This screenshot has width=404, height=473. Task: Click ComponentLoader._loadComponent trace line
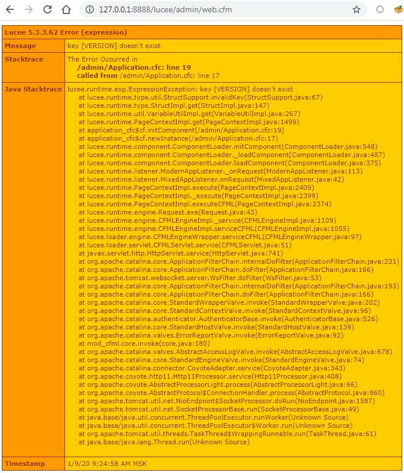[x=232, y=155]
